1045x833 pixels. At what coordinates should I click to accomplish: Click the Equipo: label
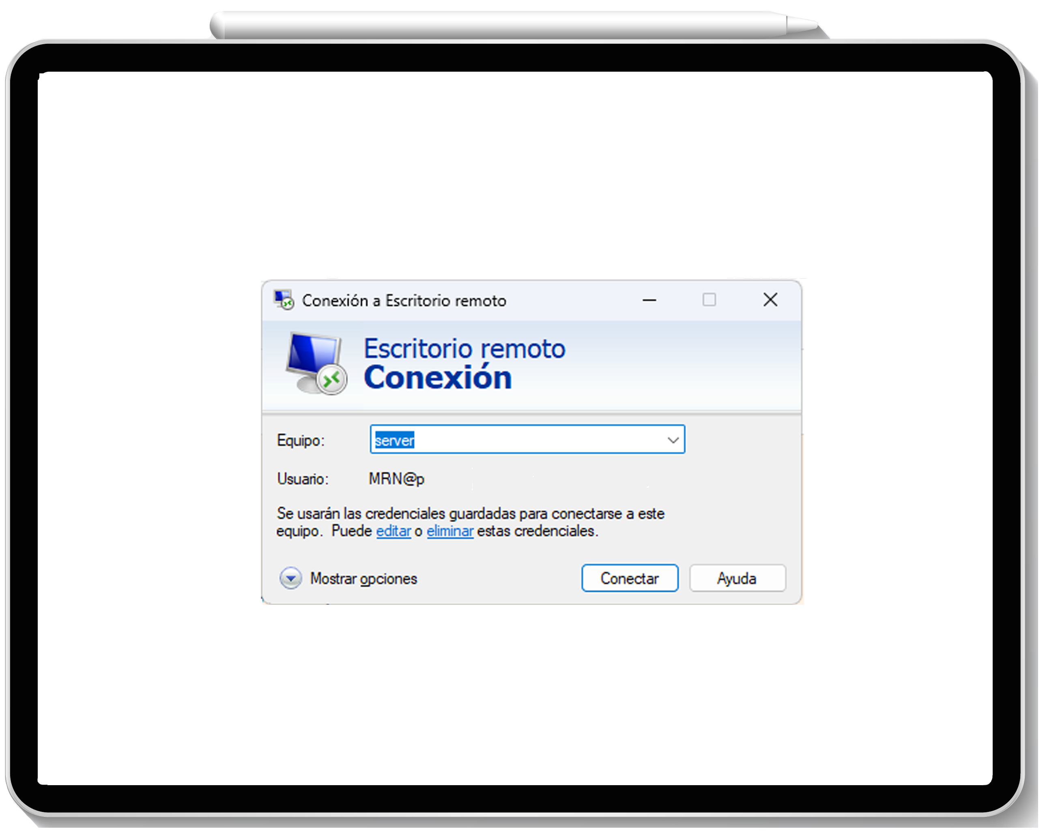301,441
